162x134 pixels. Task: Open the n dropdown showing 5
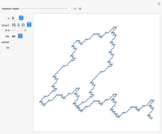coord(17,18)
